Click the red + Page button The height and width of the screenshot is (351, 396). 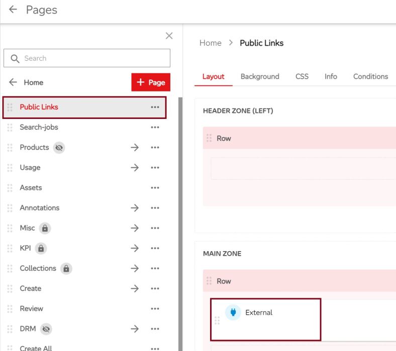tap(151, 82)
